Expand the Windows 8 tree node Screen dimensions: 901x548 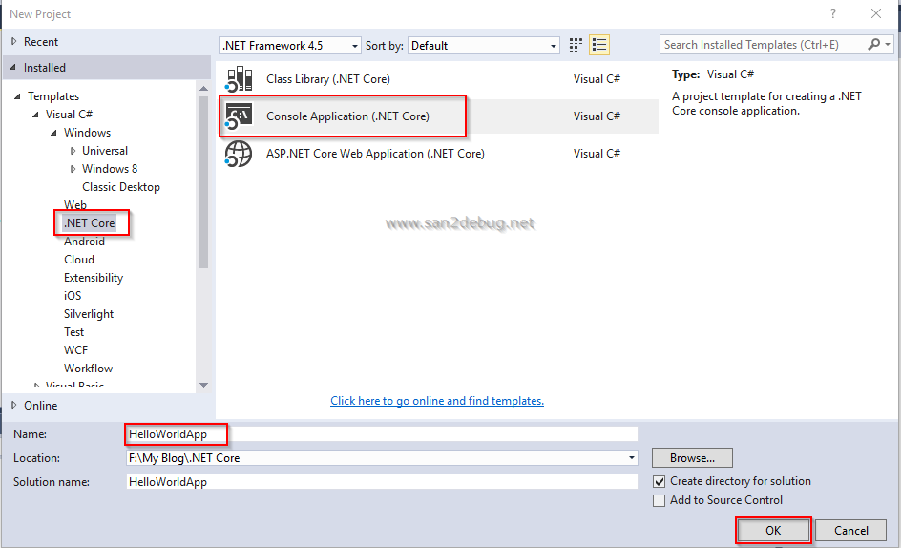click(73, 169)
